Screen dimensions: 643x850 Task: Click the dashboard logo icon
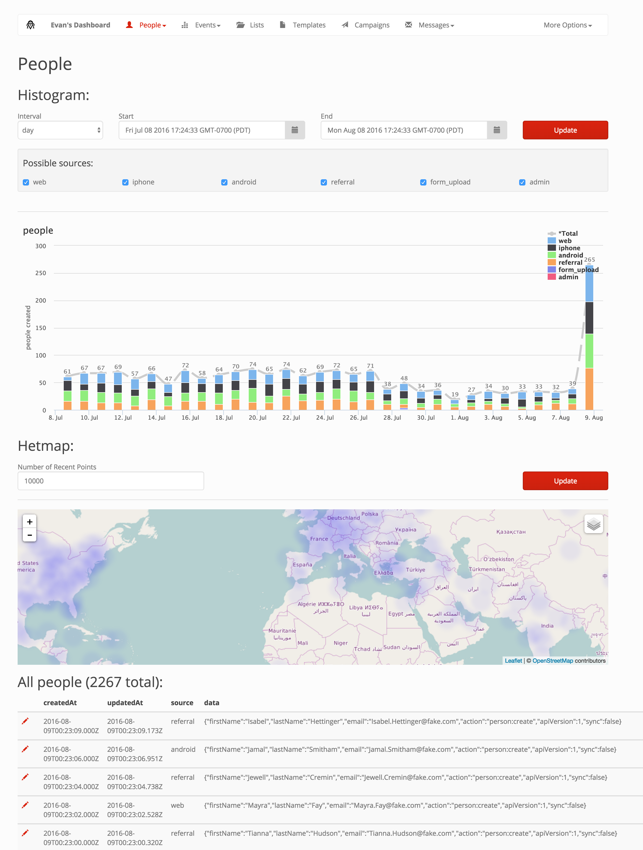pyautogui.click(x=31, y=25)
